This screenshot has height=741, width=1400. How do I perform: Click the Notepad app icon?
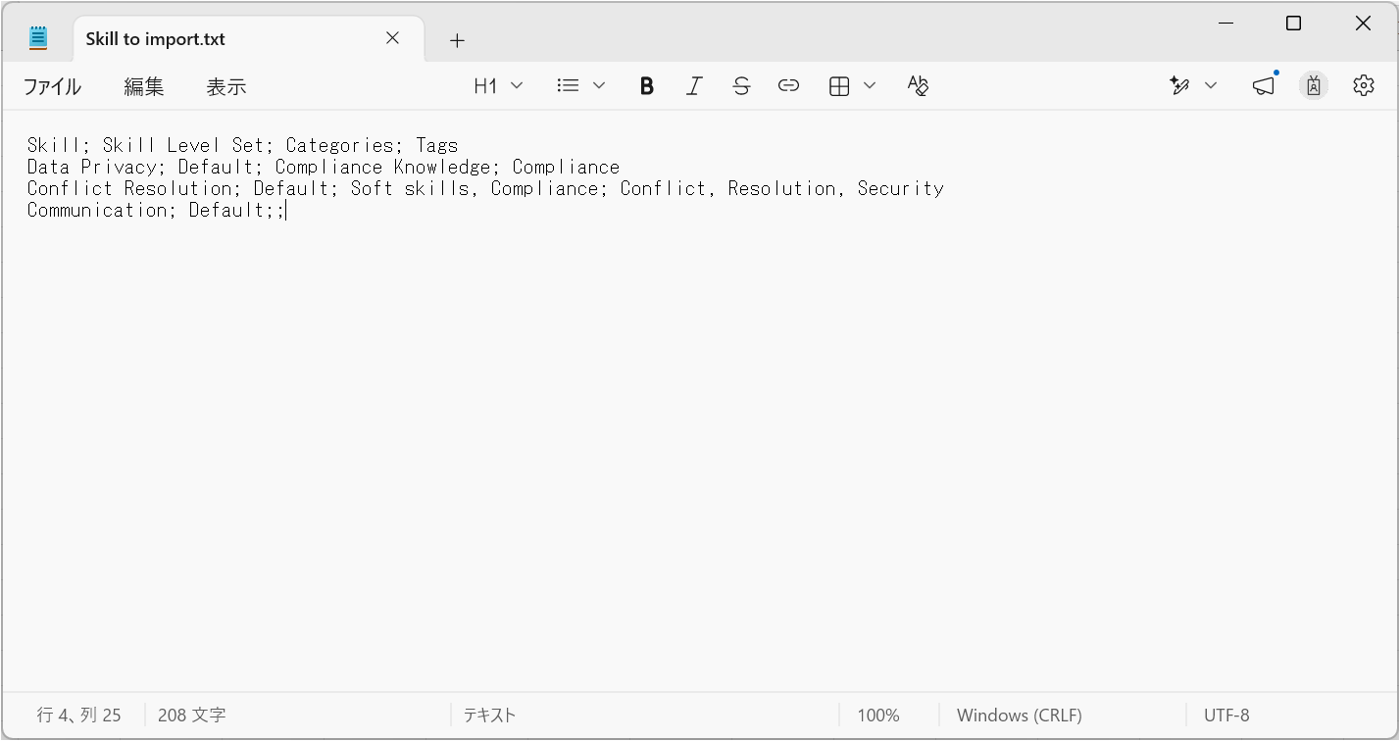pos(38,38)
